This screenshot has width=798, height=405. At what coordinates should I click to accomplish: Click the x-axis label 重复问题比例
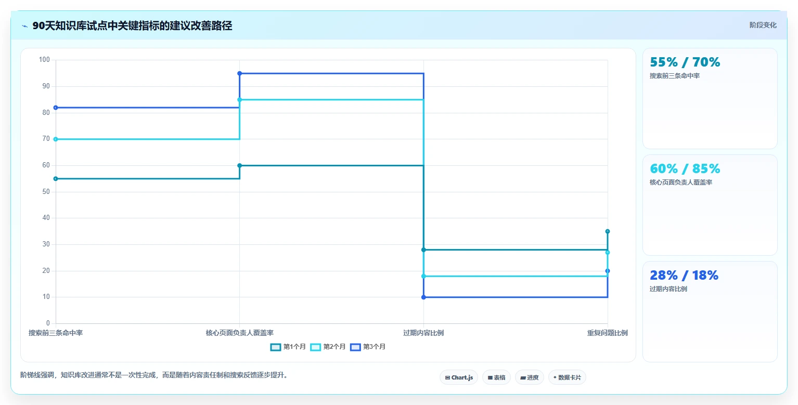608,333
